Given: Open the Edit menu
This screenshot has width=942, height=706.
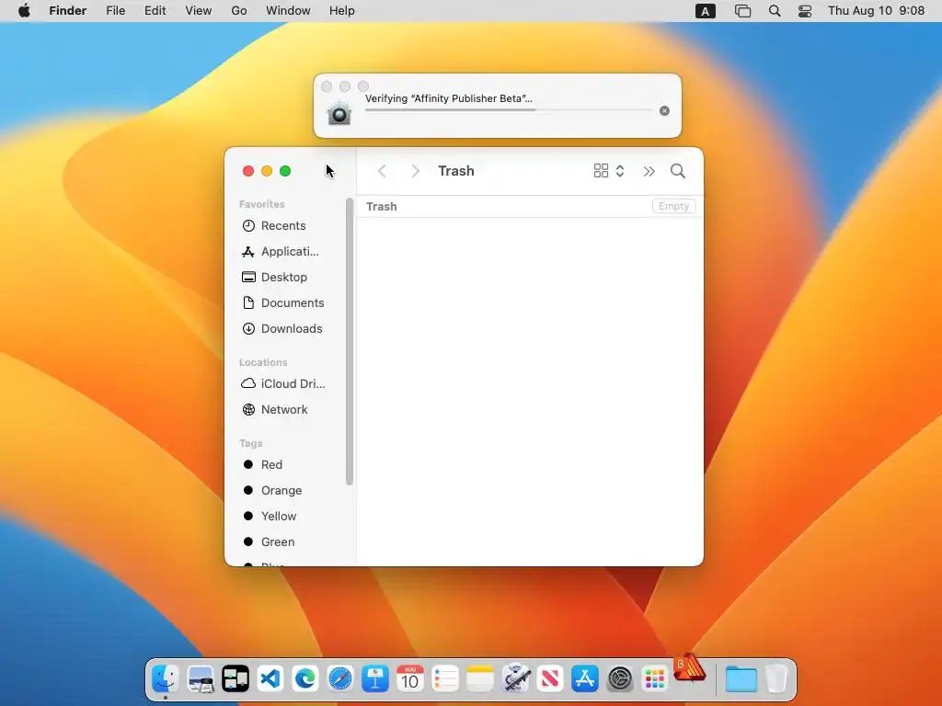Looking at the screenshot, I should 155,11.
